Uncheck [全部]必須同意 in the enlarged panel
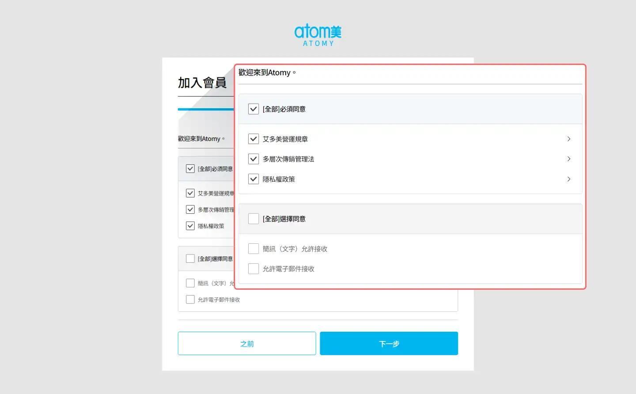This screenshot has height=394, width=636. pyautogui.click(x=254, y=109)
